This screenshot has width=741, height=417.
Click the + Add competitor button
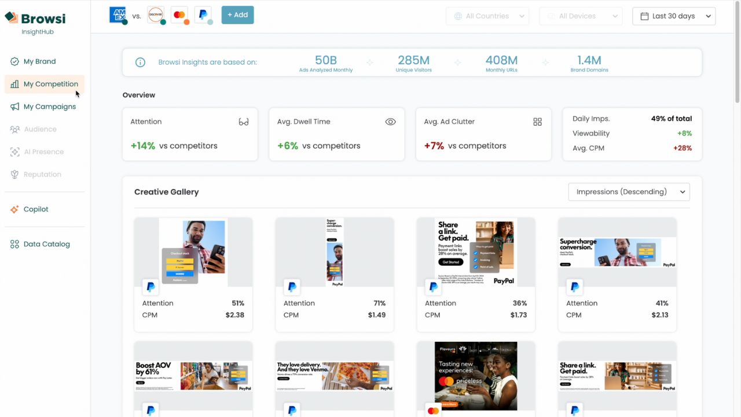tap(237, 15)
